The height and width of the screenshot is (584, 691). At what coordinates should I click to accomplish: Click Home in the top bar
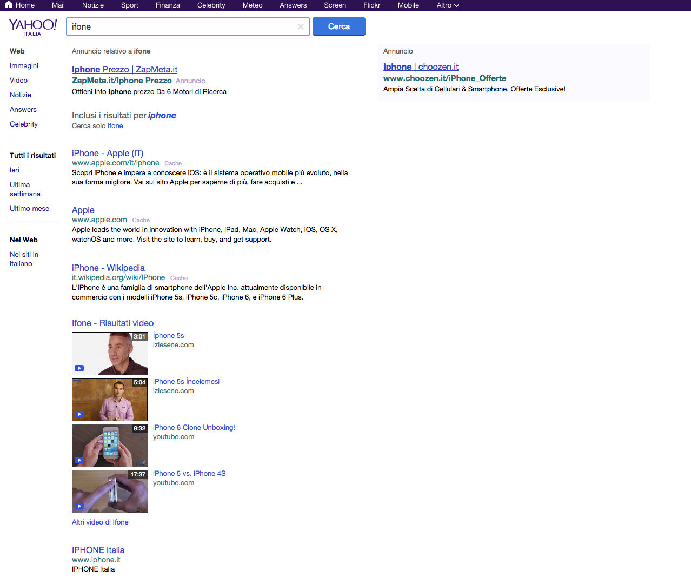25,5
